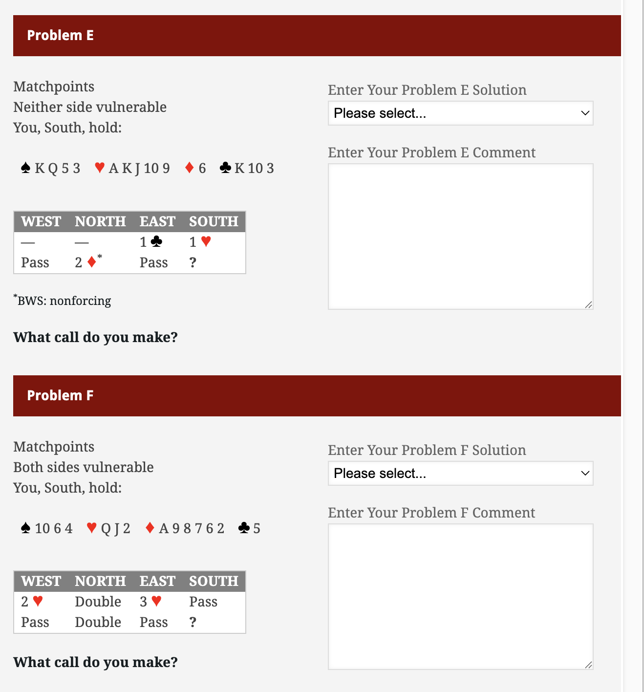Click inside the Problem E Comment text area
644x692 pixels.
[x=460, y=237]
